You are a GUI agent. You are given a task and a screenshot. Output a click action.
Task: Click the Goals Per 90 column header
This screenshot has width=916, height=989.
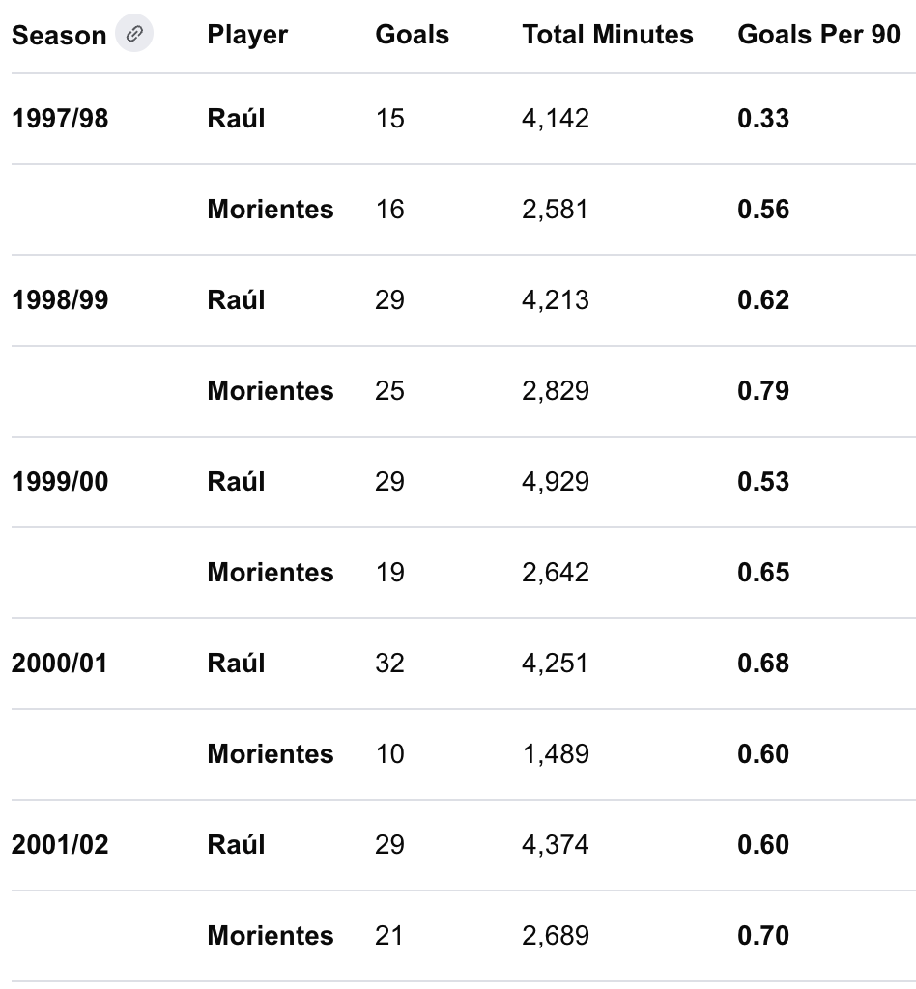(x=818, y=35)
